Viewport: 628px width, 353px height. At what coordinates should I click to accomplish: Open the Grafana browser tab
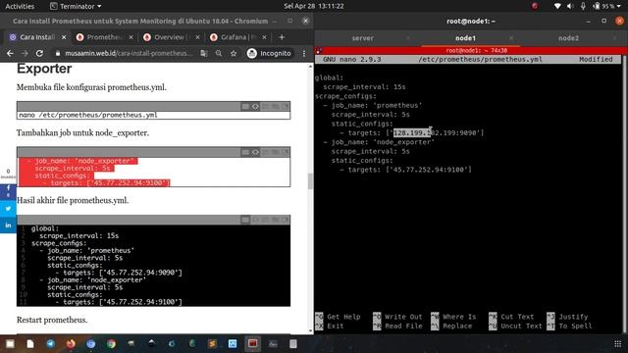237,37
